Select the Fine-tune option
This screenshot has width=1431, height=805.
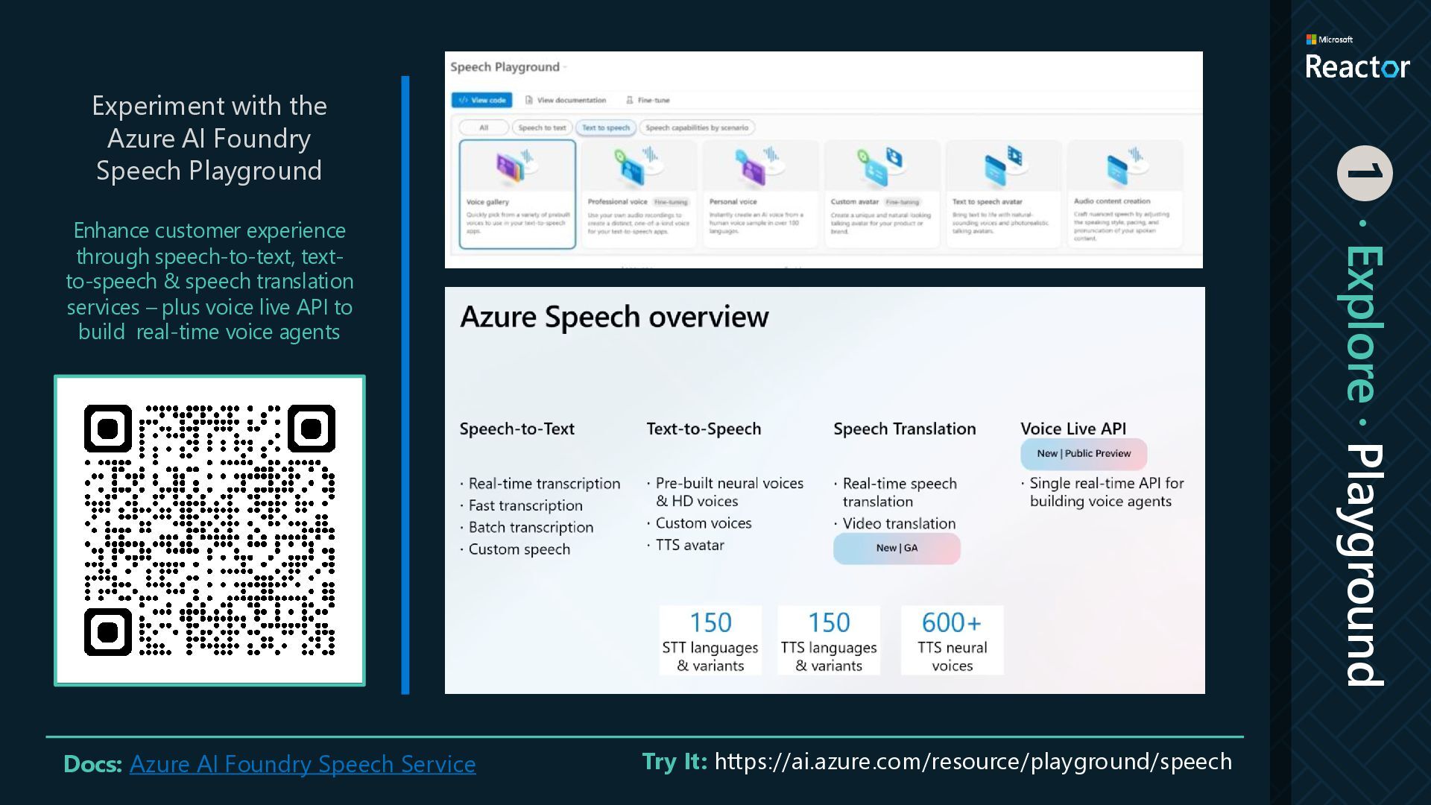(x=648, y=100)
